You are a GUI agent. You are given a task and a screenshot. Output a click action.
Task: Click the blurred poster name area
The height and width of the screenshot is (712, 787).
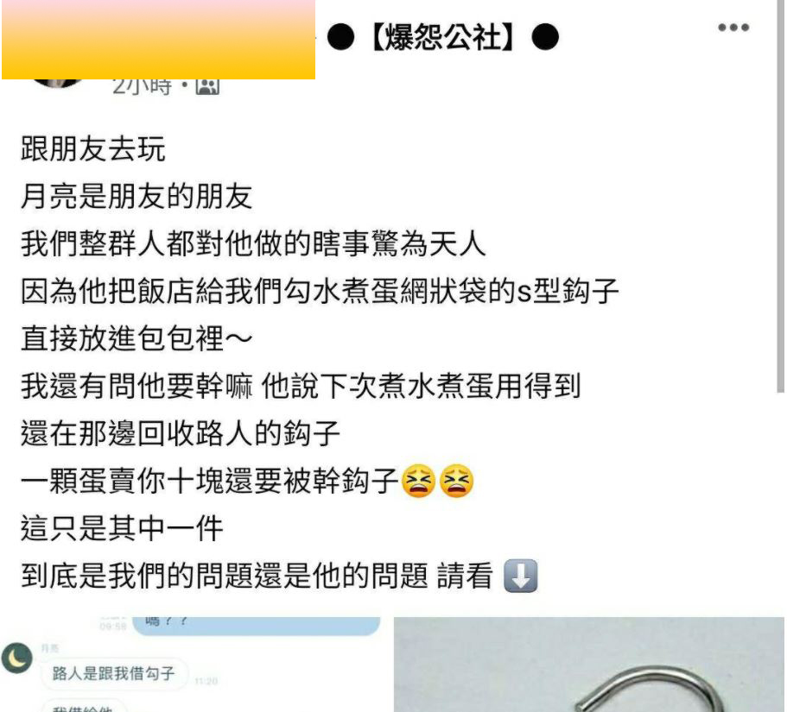click(x=159, y=40)
